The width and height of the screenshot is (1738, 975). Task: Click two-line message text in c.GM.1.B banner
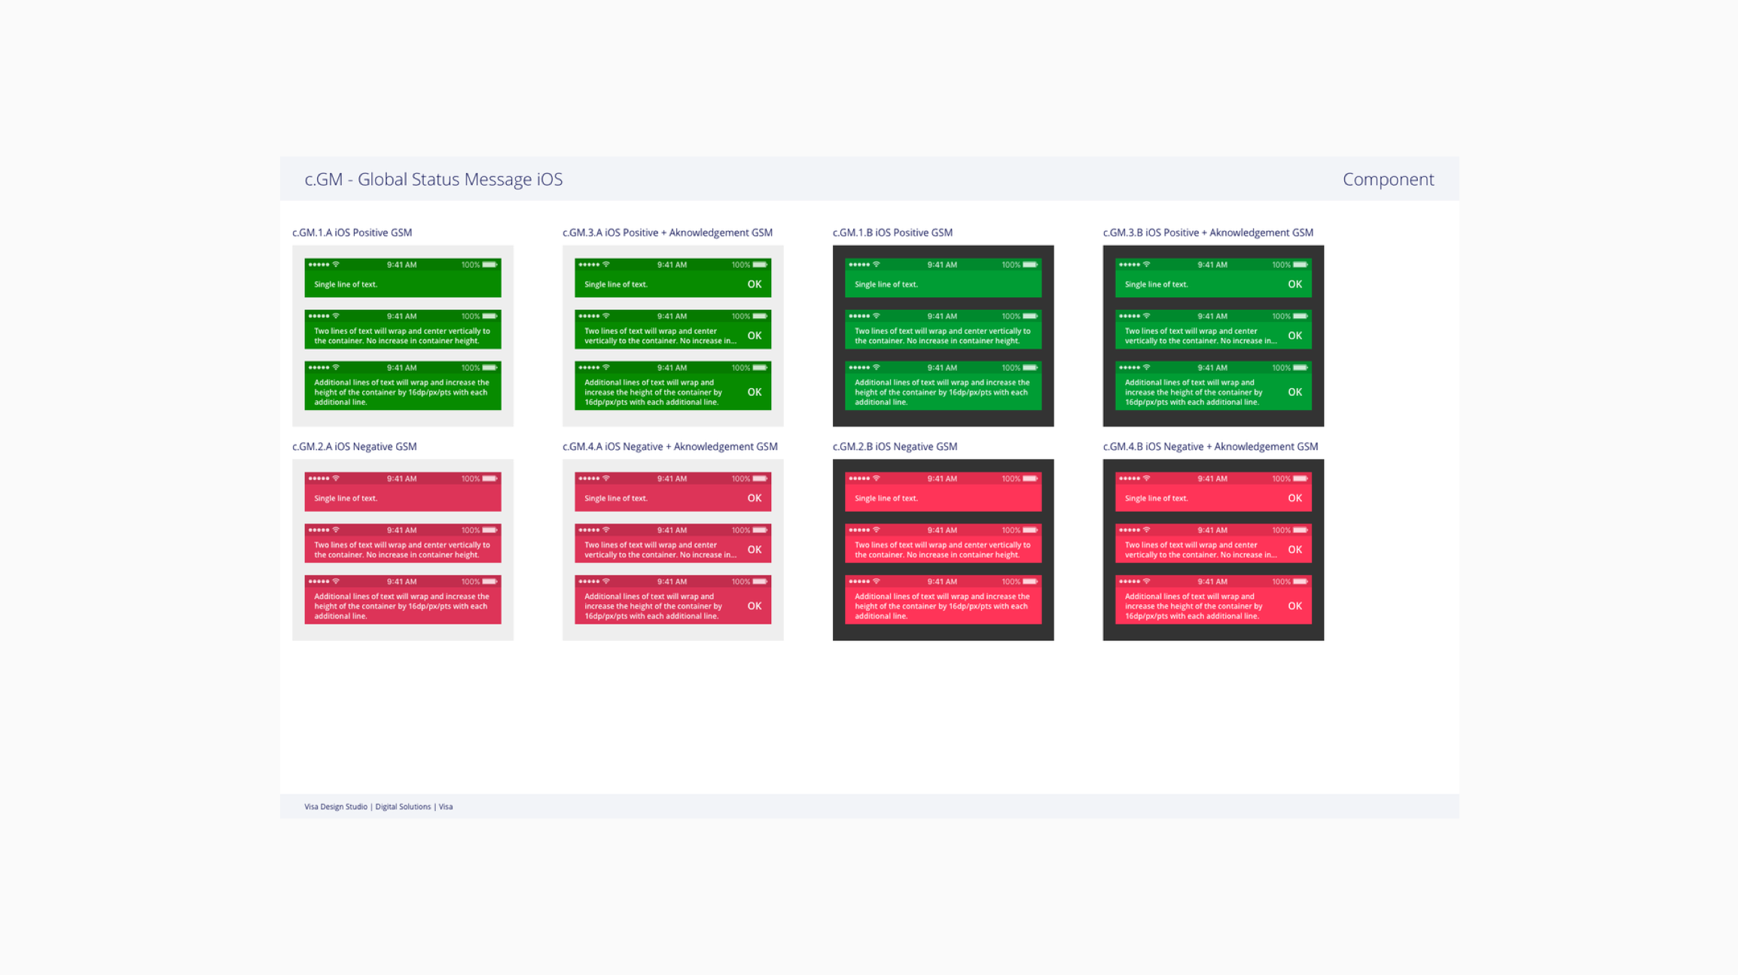tap(943, 336)
